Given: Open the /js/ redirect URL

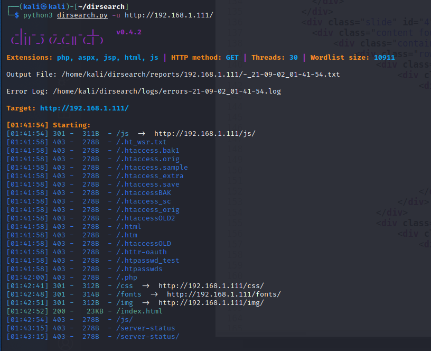Looking at the screenshot, I should [204, 133].
